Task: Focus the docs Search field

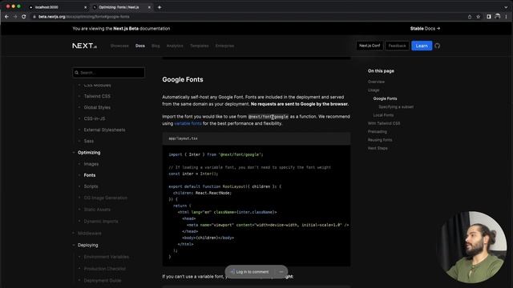Action: (108, 73)
